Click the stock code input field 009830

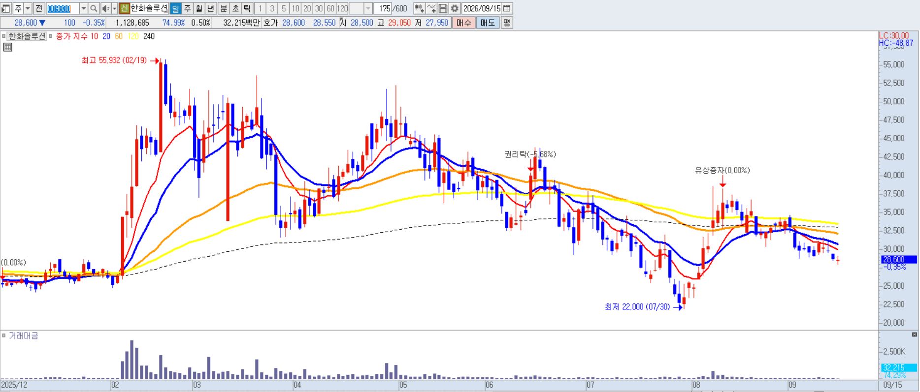63,8
